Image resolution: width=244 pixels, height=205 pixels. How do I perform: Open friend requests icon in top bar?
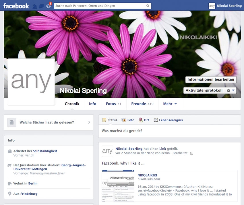tap(35, 6)
